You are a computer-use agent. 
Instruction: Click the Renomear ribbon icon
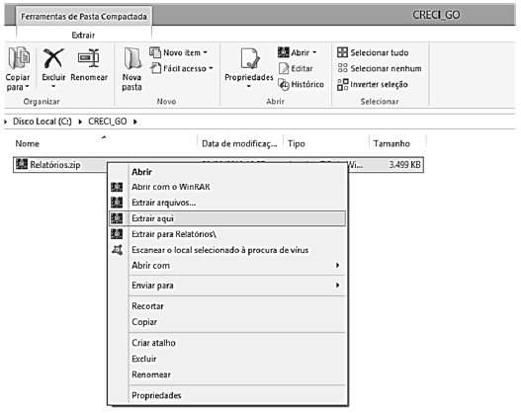tap(89, 58)
